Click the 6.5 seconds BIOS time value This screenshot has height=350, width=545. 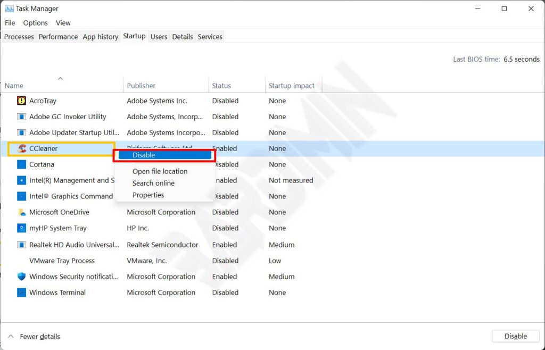point(522,60)
